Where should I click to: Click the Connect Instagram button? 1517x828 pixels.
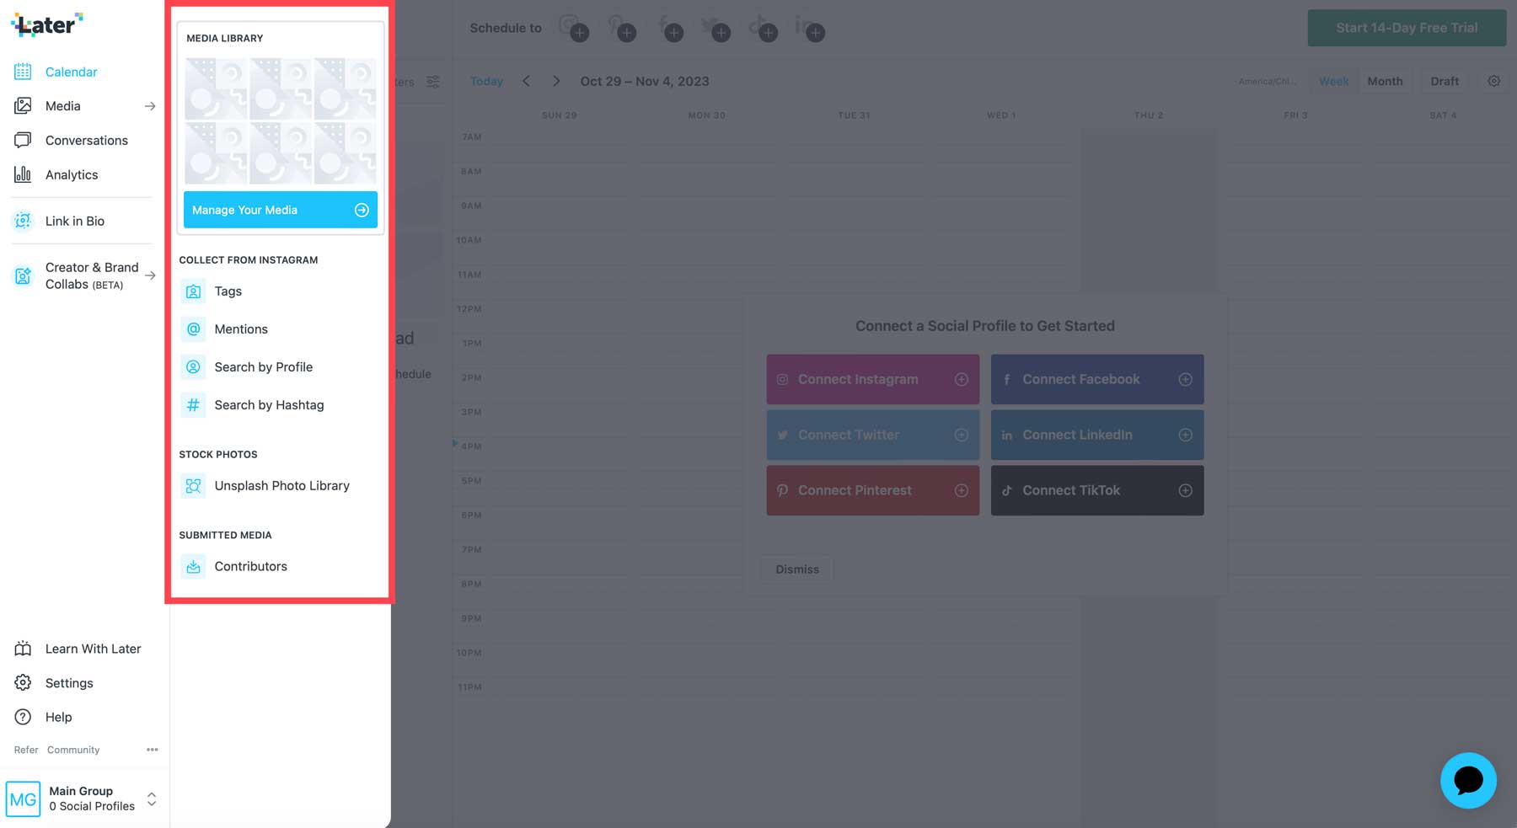click(873, 380)
